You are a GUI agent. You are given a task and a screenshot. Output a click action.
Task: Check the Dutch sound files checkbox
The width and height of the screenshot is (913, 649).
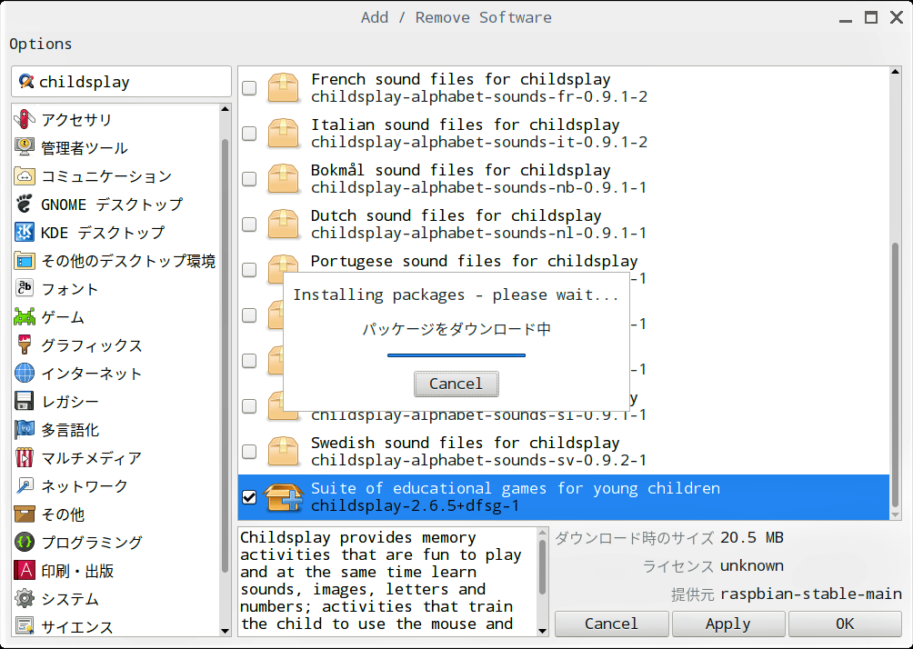pyautogui.click(x=249, y=225)
